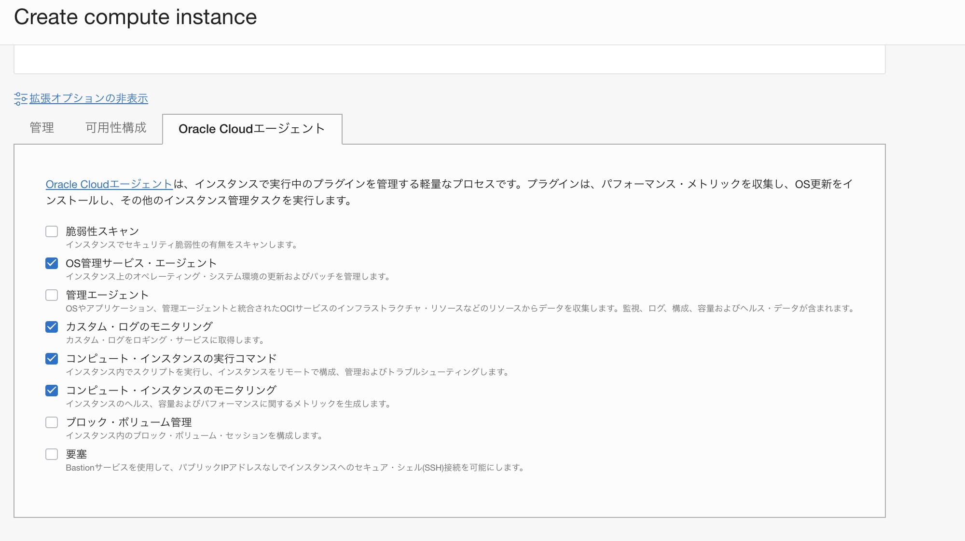The width and height of the screenshot is (965, 541).
Task: Turn off コンピュート・インスタンスのモニタリング checkbox
Action: coord(52,391)
